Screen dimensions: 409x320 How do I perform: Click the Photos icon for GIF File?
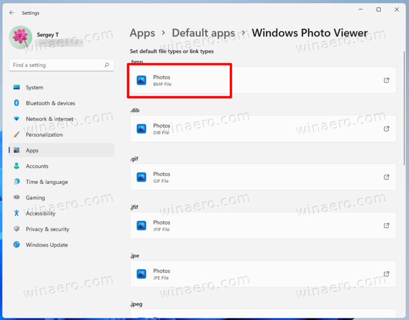[141, 177]
